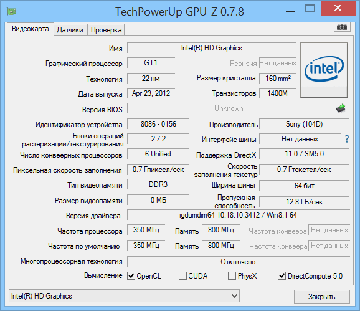The width and height of the screenshot is (360, 311).
Task: Click the BIOS save chip icon
Action: tap(341, 108)
